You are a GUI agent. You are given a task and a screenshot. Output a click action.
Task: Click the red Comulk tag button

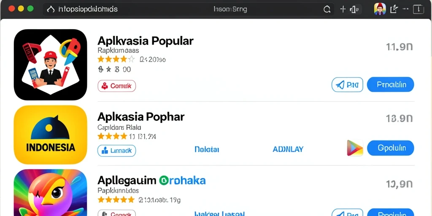click(x=117, y=86)
